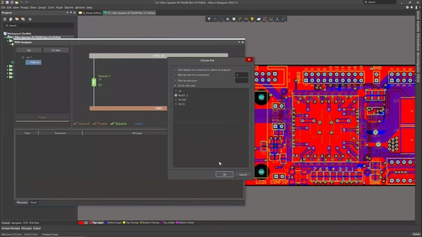Choose the rectangle selection tool in active bar
Screen dimensions: 422x237
(222, 19)
